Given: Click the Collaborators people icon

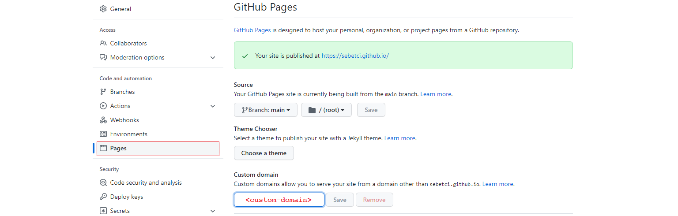Looking at the screenshot, I should tap(103, 43).
